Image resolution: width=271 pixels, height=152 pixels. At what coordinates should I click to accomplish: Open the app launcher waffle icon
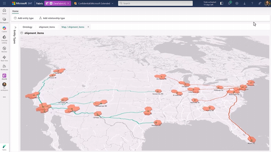tap(4, 4)
